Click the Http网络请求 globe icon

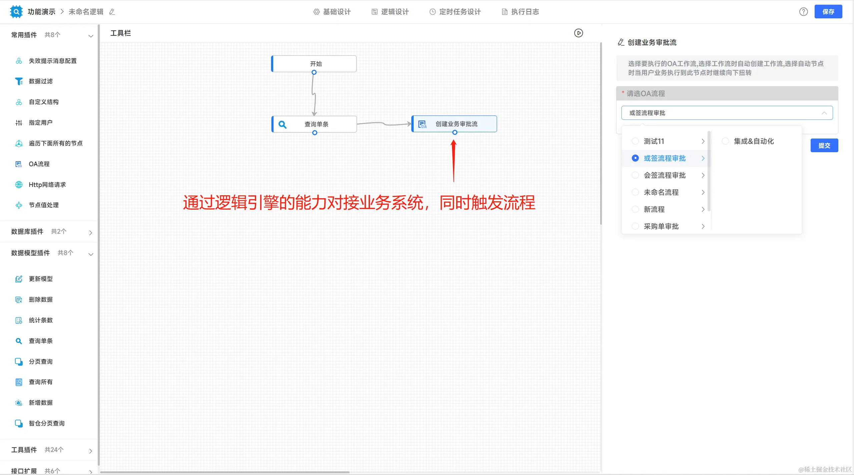(19, 185)
